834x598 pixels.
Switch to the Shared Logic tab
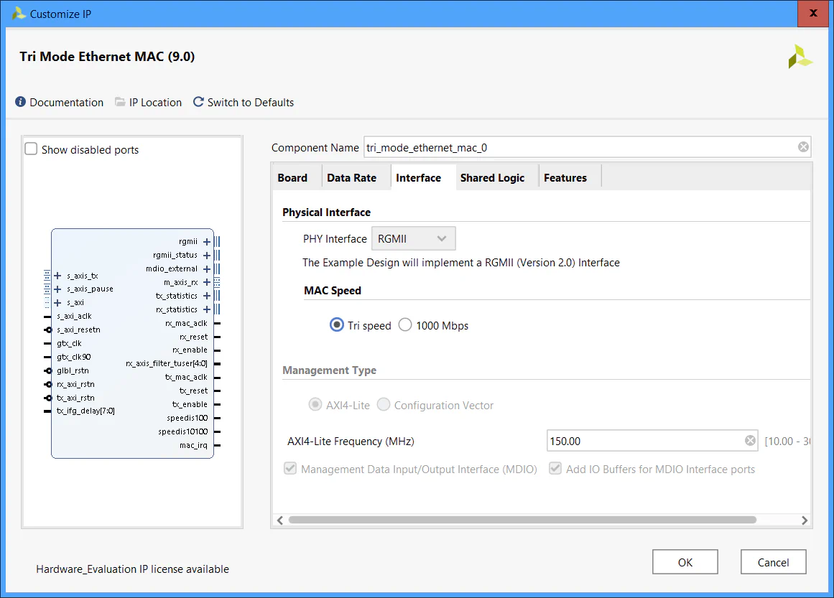click(492, 177)
